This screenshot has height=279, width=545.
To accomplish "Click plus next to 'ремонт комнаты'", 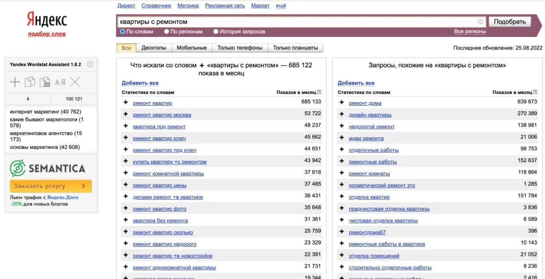I will click(341, 173).
